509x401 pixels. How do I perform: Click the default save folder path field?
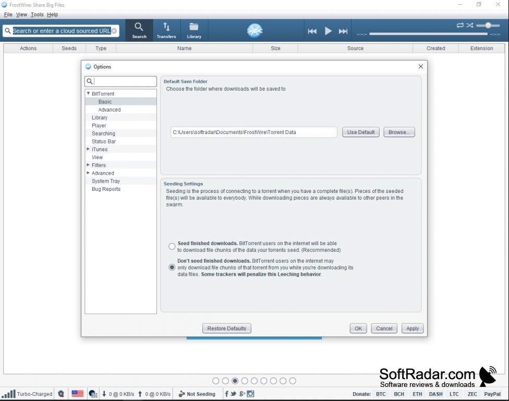coord(254,132)
